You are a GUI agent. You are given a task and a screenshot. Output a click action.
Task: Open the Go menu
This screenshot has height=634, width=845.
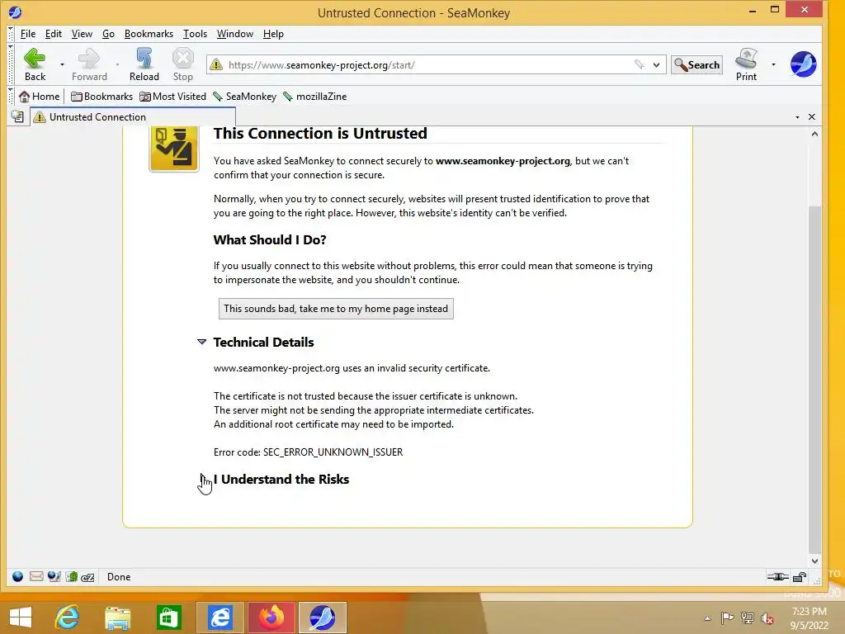pyautogui.click(x=108, y=33)
